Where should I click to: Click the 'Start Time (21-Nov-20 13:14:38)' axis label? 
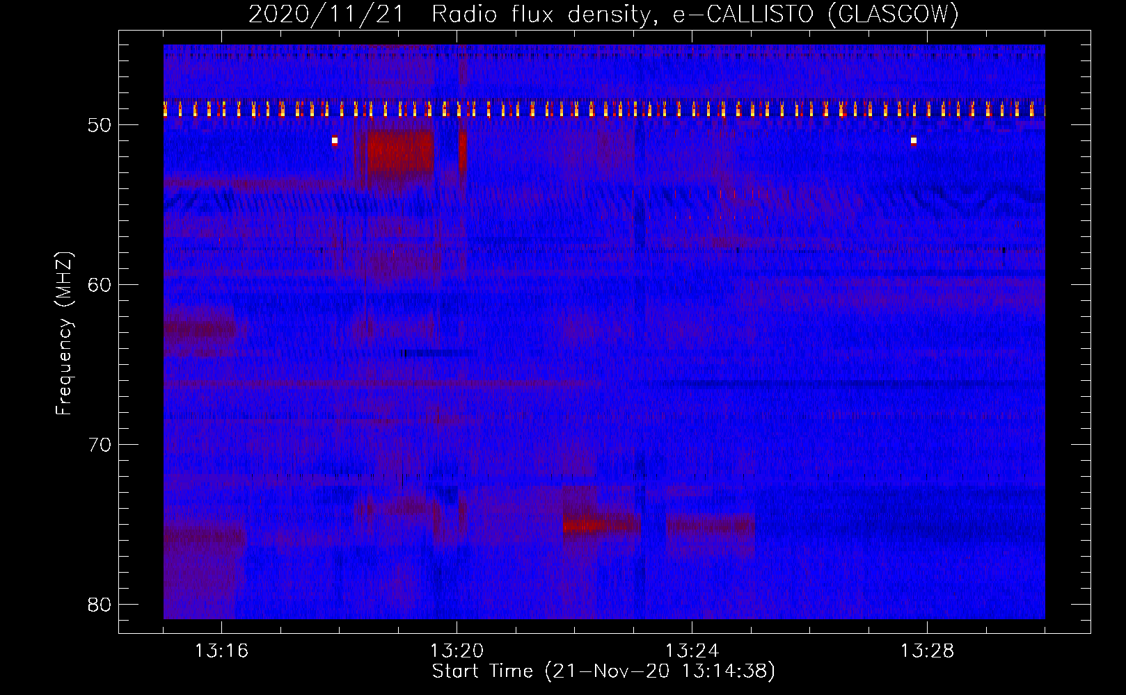point(603,671)
